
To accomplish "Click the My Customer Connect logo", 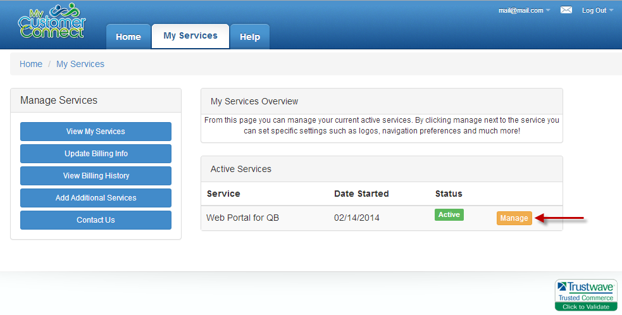I will click(52, 22).
